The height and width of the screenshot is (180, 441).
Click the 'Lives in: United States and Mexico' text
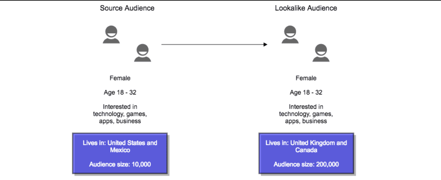click(120, 146)
